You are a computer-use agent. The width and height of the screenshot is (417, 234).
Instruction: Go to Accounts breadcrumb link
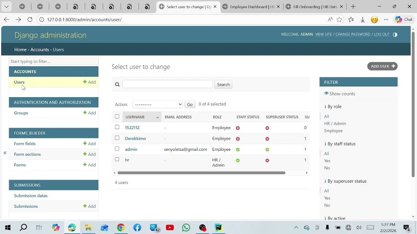pyautogui.click(x=40, y=50)
